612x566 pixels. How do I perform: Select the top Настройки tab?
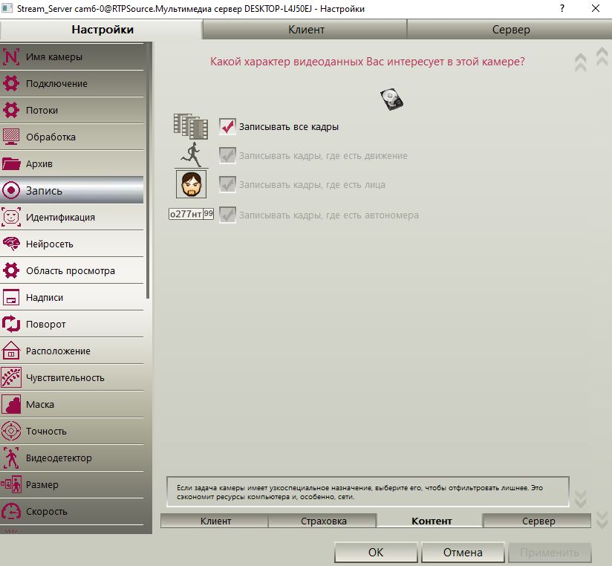tap(102, 30)
